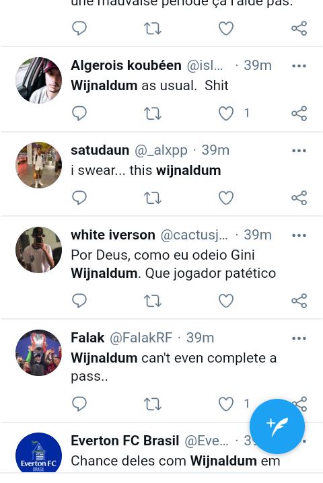Open Falak's profile picture
The width and height of the screenshot is (323, 483).
click(x=38, y=352)
